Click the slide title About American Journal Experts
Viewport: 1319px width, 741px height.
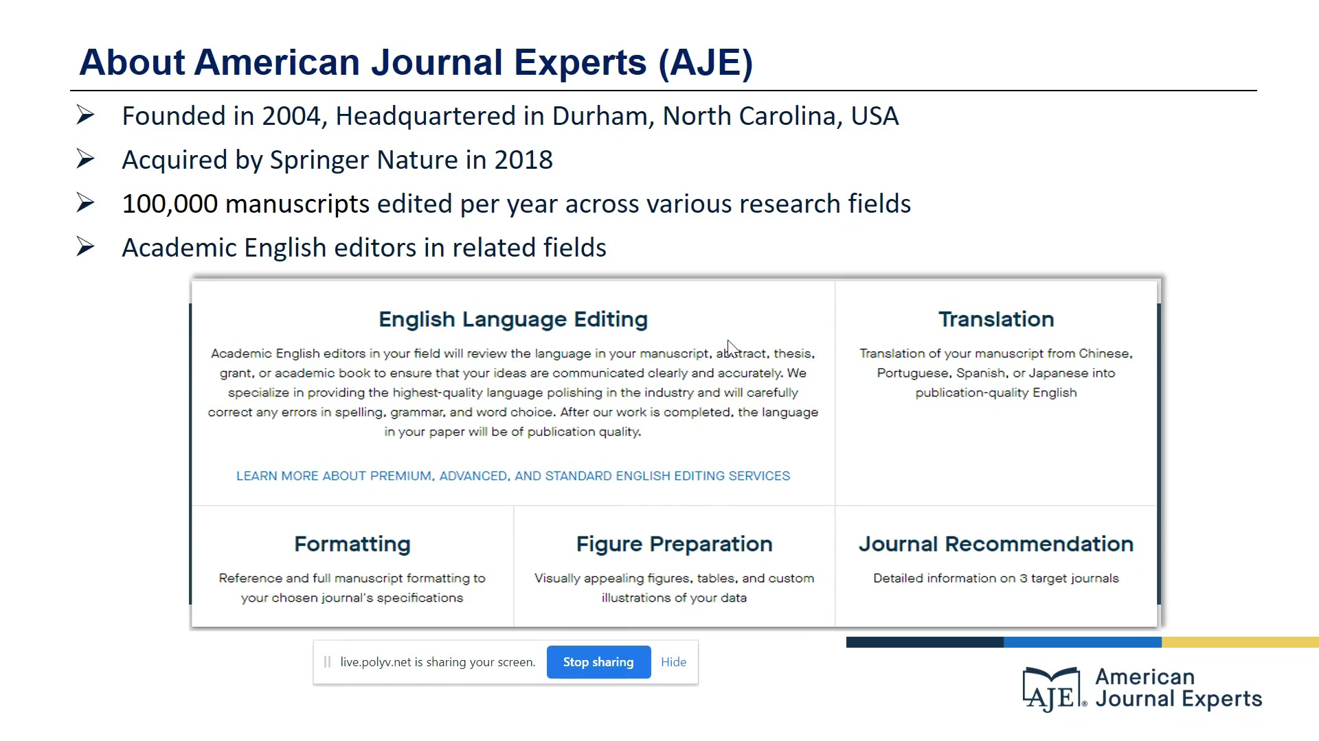pos(416,62)
